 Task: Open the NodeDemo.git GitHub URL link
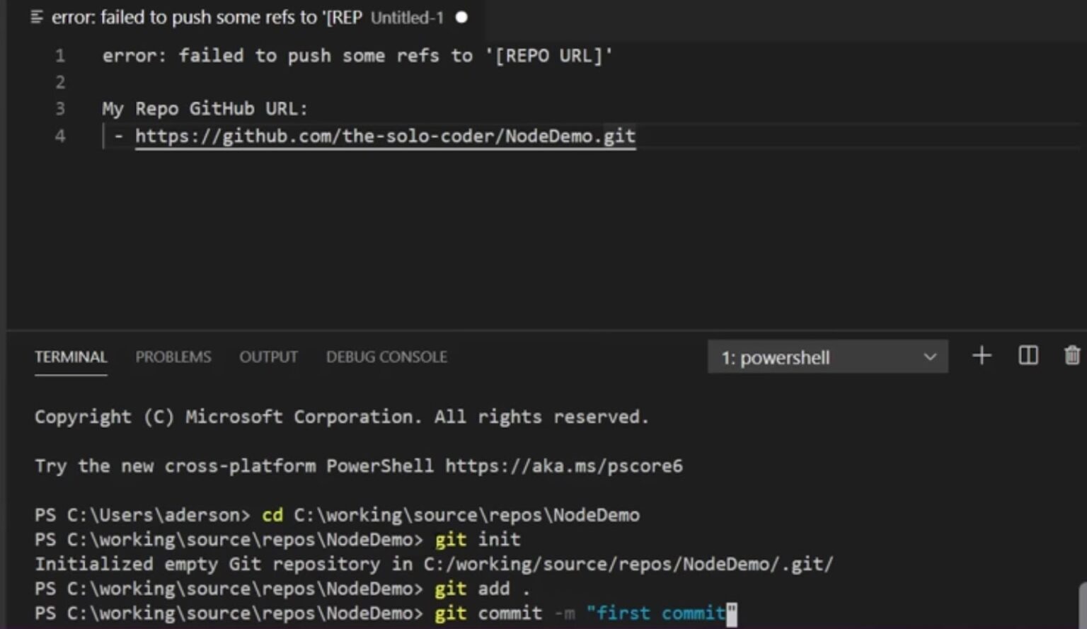click(384, 136)
